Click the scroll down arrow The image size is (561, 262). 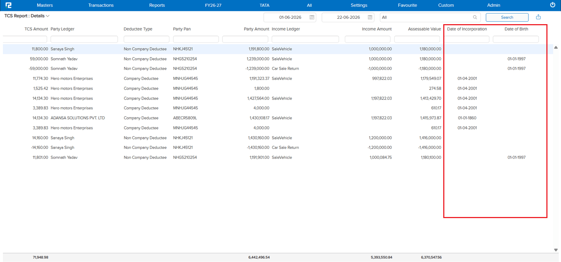556,250
